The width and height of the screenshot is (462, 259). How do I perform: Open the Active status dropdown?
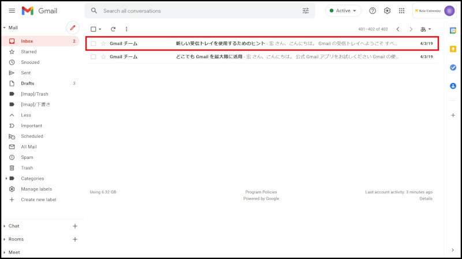coord(344,11)
